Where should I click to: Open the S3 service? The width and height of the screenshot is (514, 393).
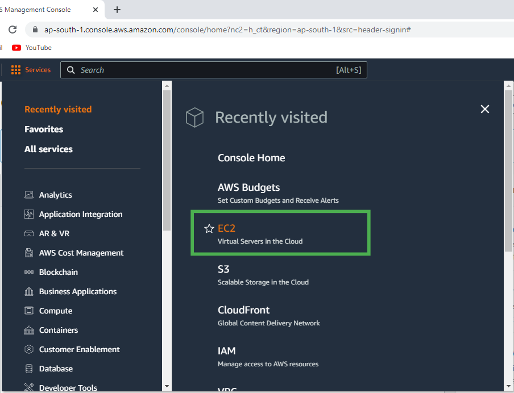click(x=223, y=269)
